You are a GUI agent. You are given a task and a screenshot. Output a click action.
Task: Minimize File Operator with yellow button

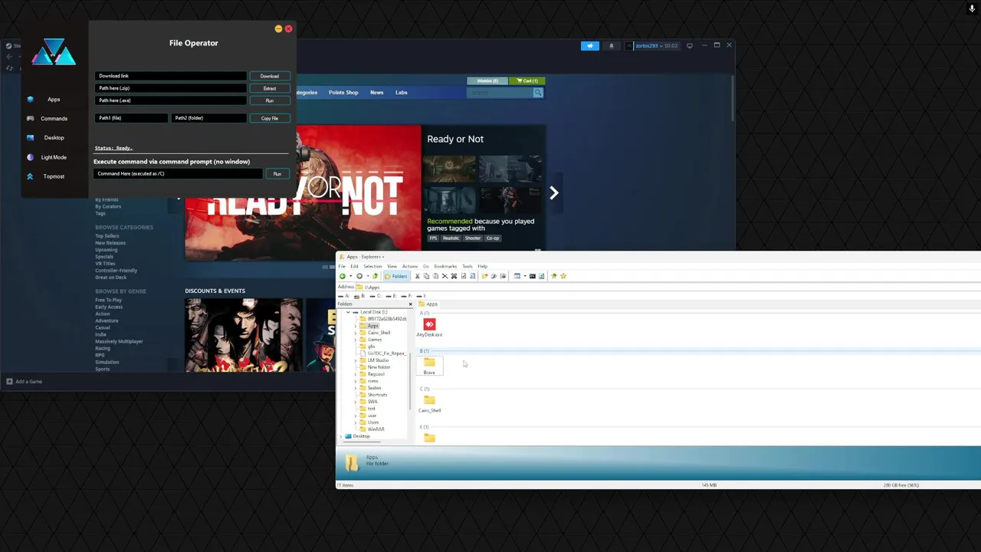pos(278,29)
